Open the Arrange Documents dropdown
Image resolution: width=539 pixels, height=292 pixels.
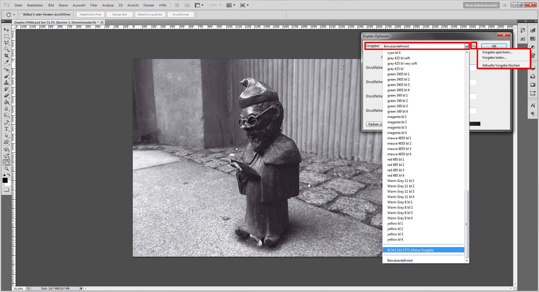[x=231, y=5]
